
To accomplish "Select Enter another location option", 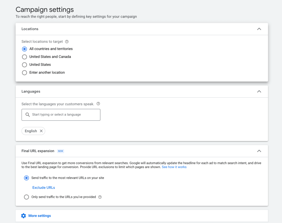I will pos(25,73).
